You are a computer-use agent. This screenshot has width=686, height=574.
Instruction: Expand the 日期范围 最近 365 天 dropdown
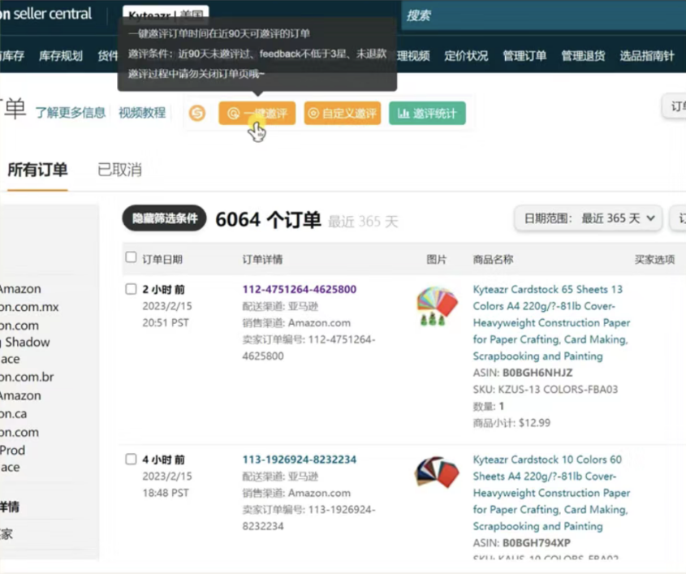pos(589,218)
